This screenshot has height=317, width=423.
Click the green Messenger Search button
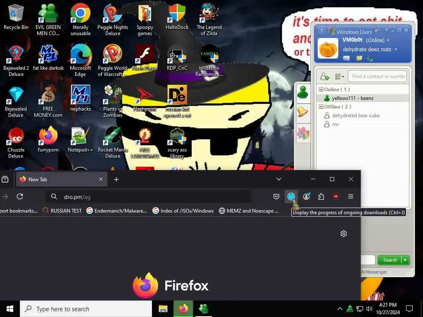(x=390, y=260)
